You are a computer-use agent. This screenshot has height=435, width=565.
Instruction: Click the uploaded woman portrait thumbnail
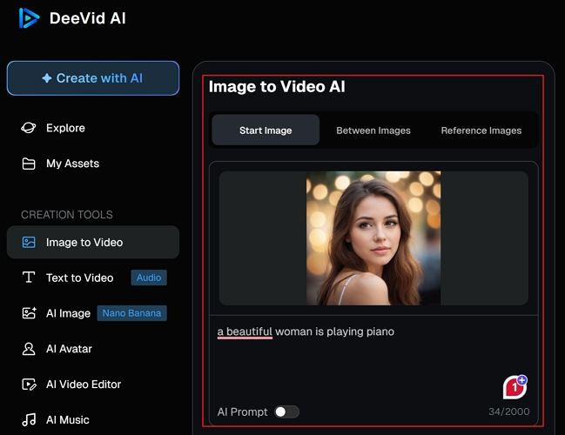[x=373, y=238]
